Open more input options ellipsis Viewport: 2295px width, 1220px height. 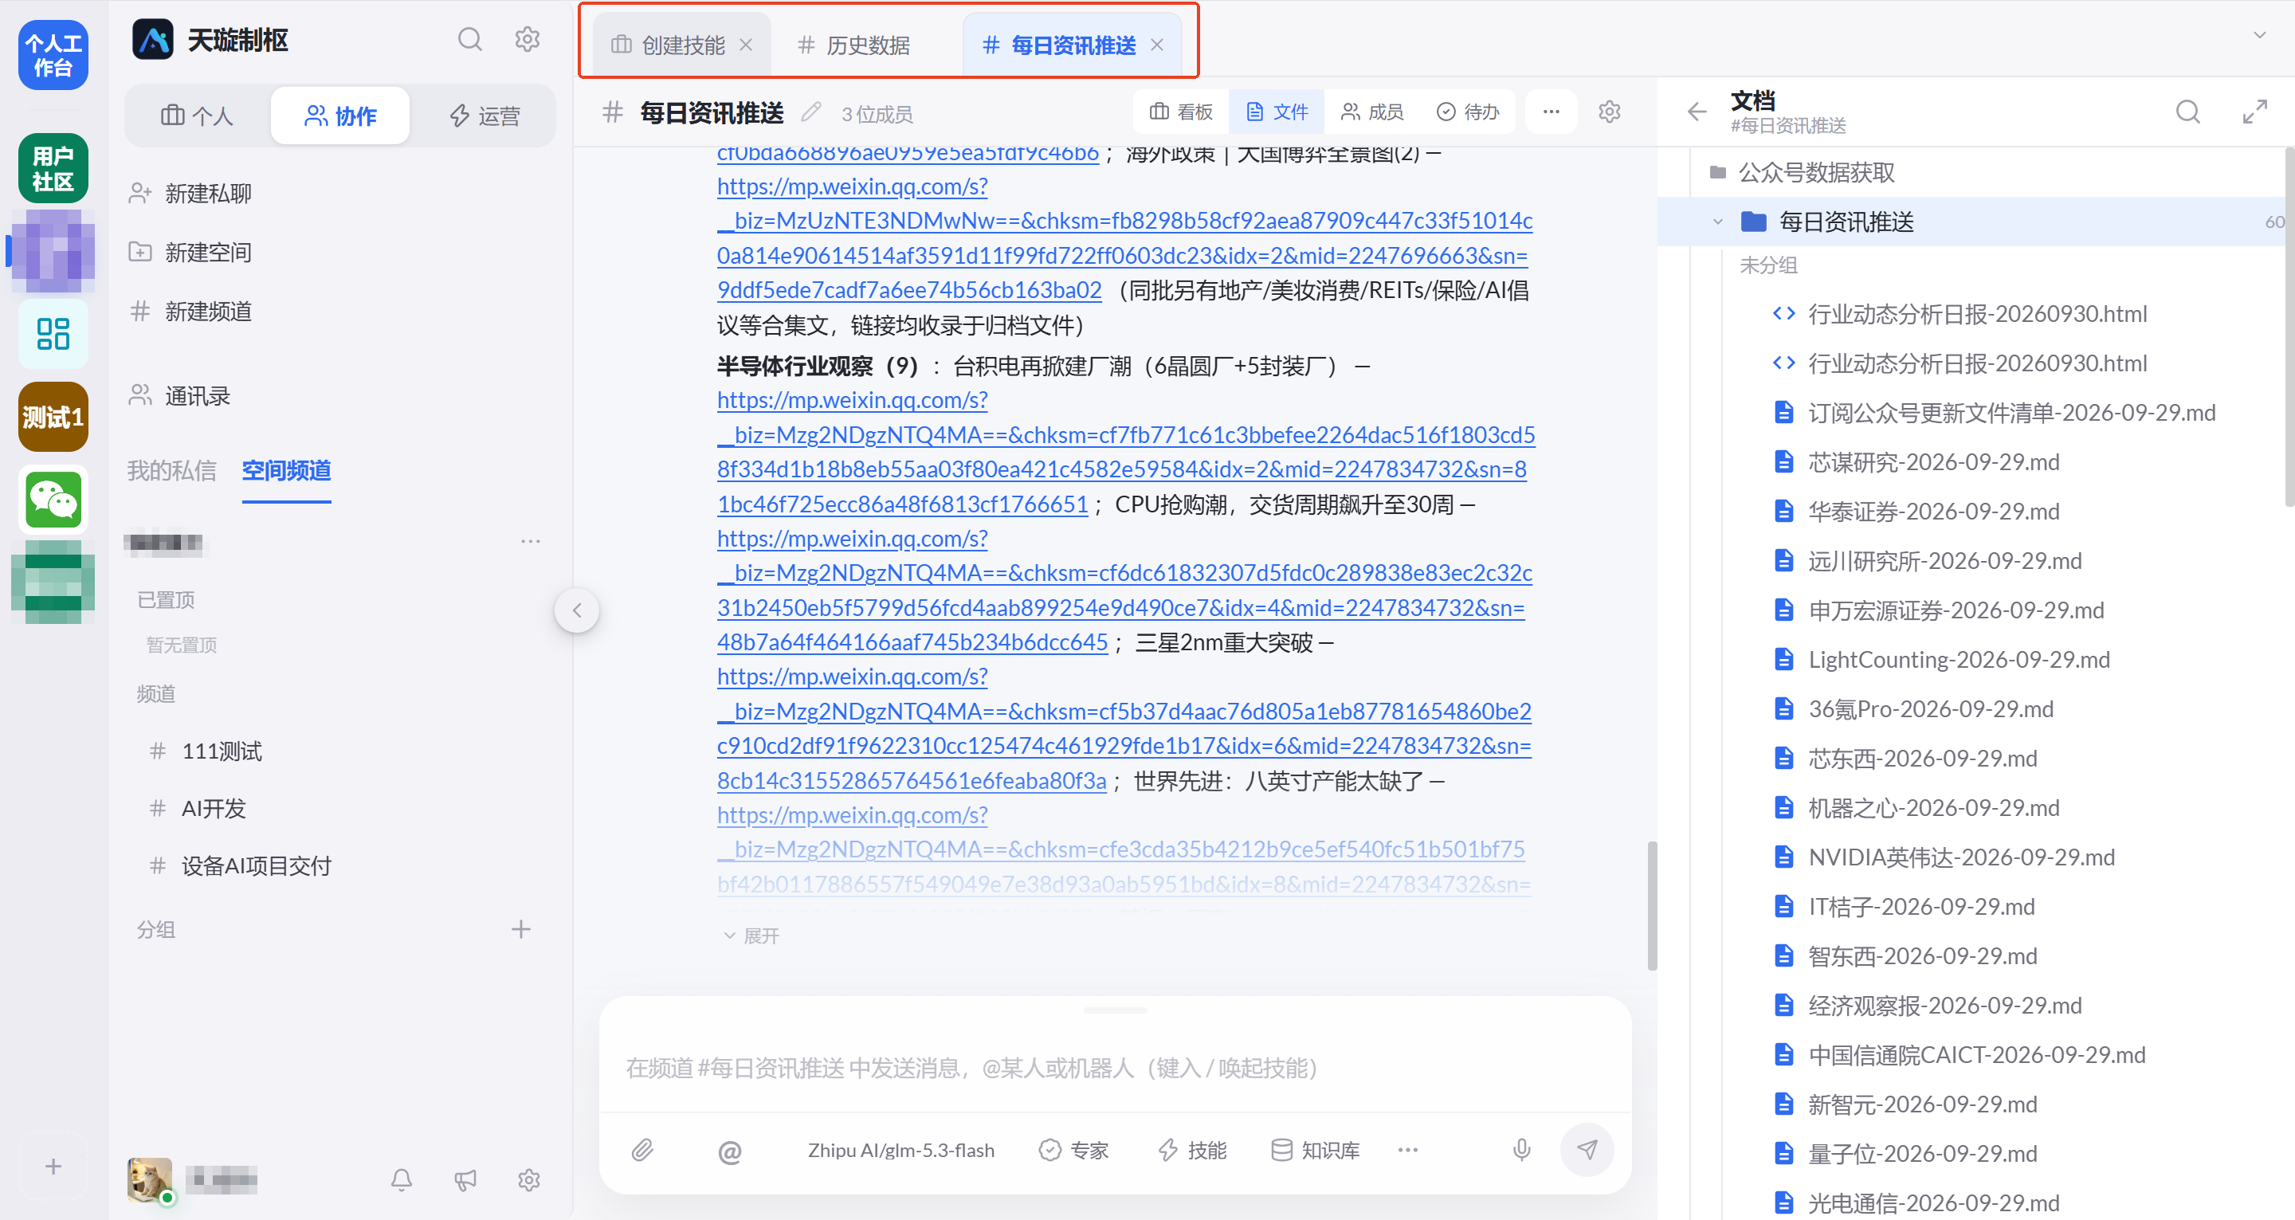pyautogui.click(x=1407, y=1150)
